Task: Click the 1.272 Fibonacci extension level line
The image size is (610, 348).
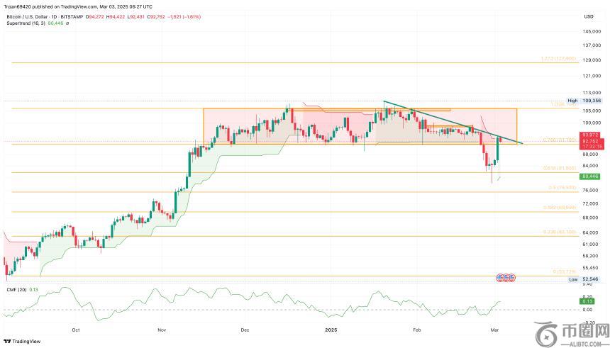Action: (x=284, y=62)
